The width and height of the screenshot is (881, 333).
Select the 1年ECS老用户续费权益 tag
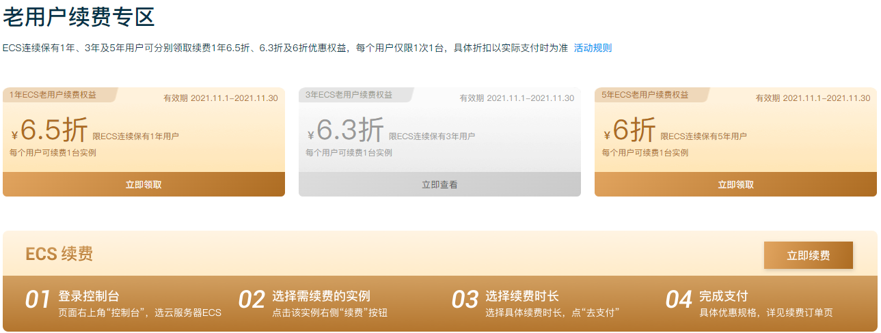[53, 96]
